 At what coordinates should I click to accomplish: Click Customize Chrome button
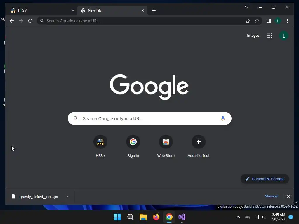pyautogui.click(x=265, y=179)
